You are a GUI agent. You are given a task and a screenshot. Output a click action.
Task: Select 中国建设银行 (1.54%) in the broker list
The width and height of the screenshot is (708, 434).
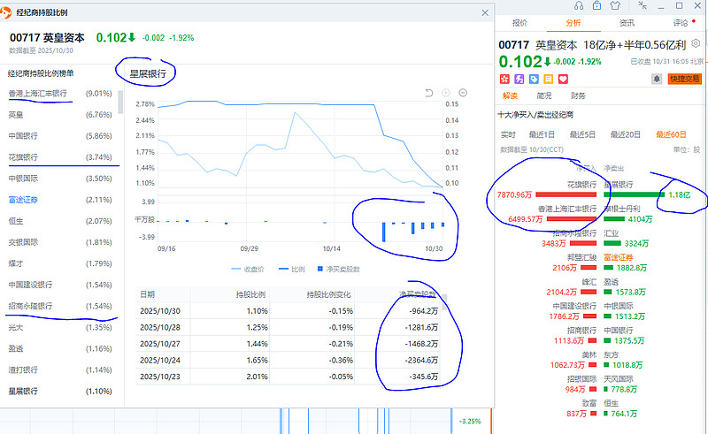coord(60,285)
